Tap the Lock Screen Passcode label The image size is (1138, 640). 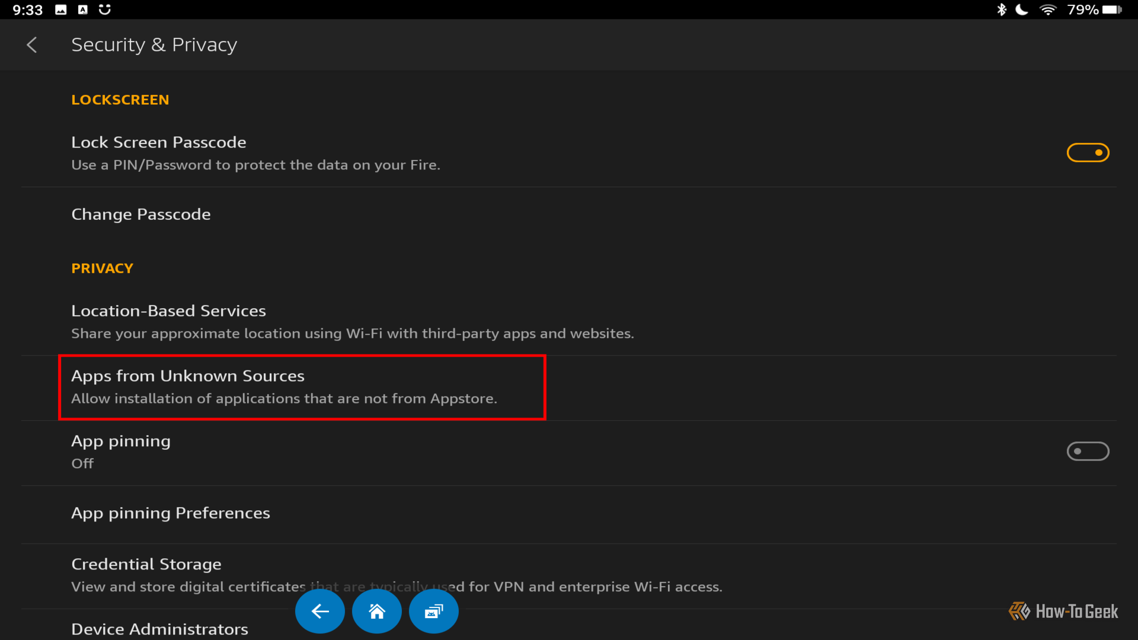tap(158, 142)
